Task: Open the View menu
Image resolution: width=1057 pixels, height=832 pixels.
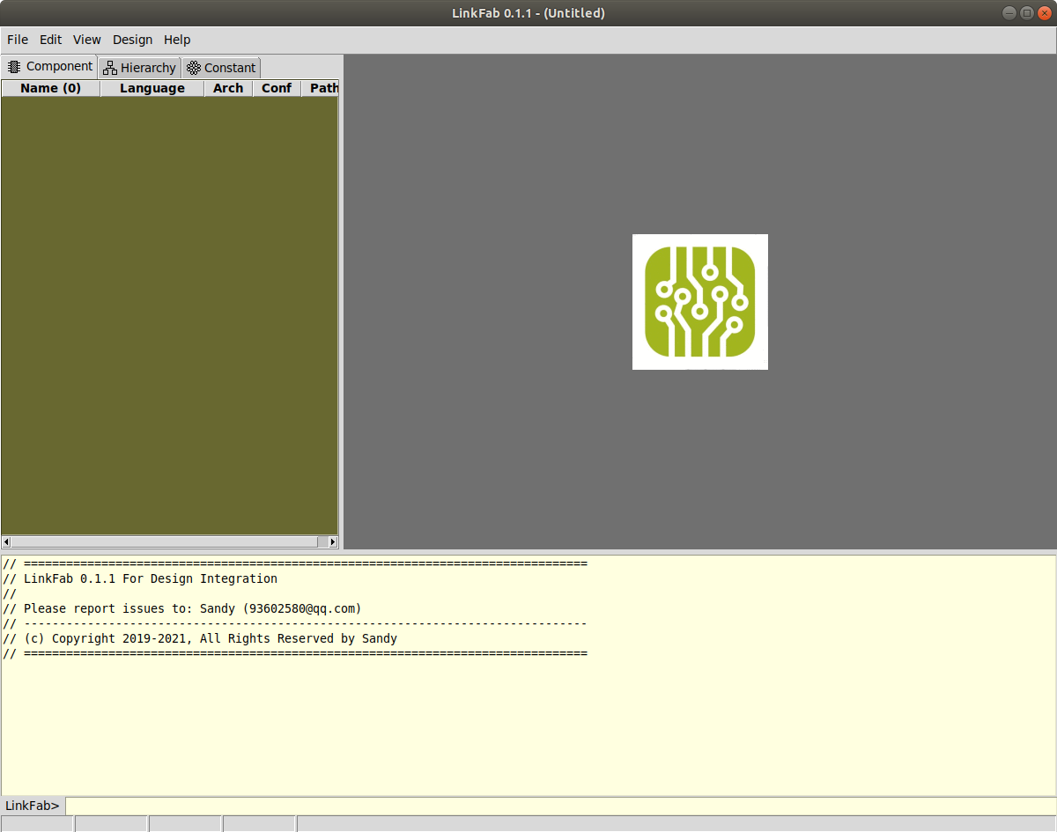Action: point(87,40)
